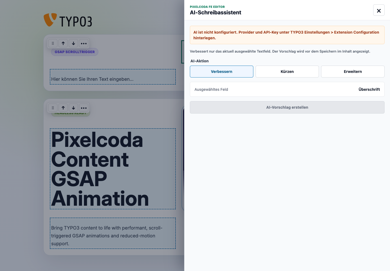Select the Pixelcoda Content GSAP Animation heading
This screenshot has width=390, height=271.
[113, 169]
